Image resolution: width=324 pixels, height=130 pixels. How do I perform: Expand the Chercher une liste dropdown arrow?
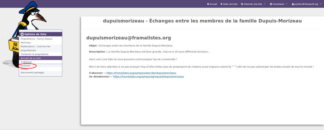[265, 4]
